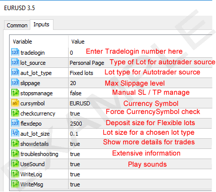This screenshot has width=216, height=192.
Task: Click the showdetails boolean type icon
Action: pyautogui.click(x=15, y=144)
